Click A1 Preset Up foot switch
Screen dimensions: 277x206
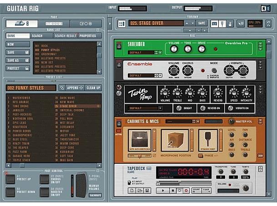[10, 179]
